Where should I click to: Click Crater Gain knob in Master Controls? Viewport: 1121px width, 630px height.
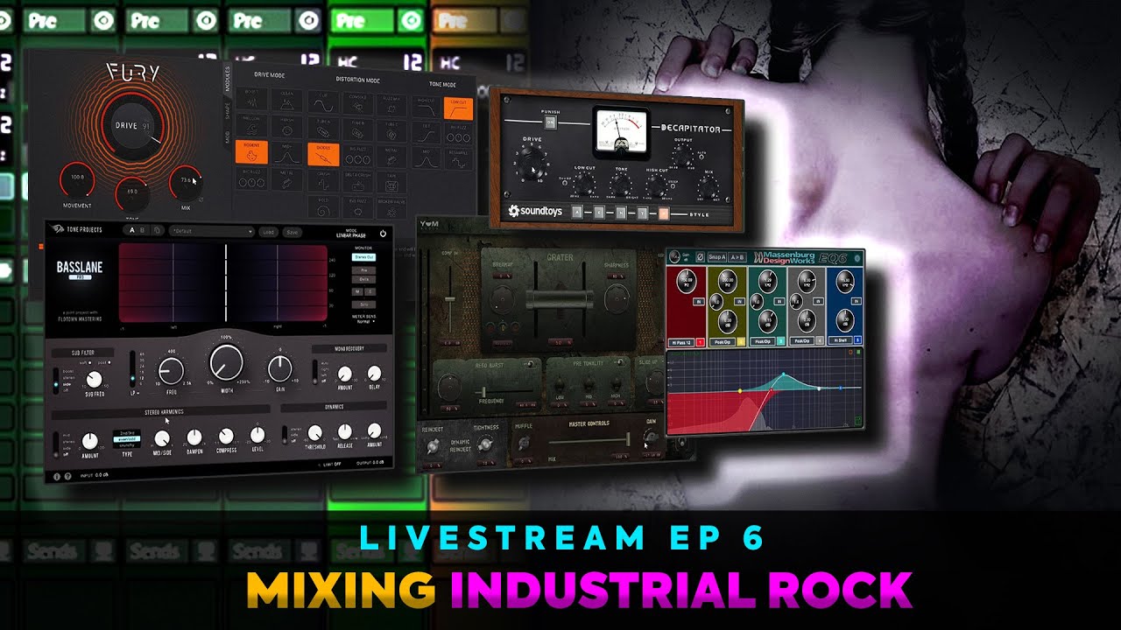pyautogui.click(x=652, y=437)
